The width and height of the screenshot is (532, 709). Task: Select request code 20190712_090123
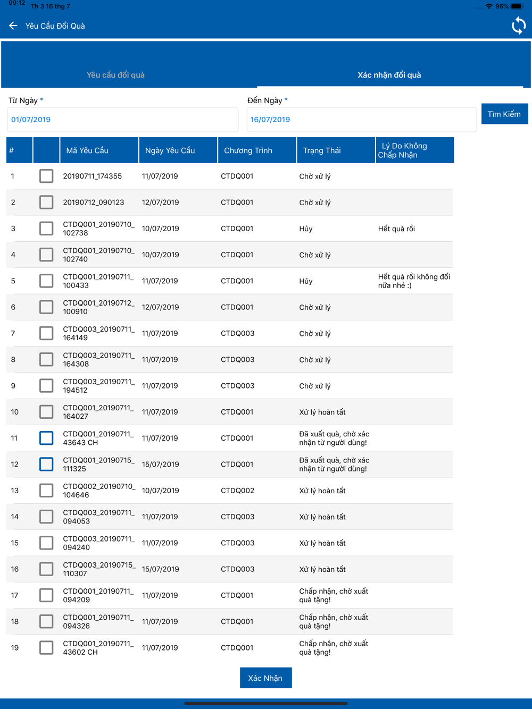click(x=93, y=202)
